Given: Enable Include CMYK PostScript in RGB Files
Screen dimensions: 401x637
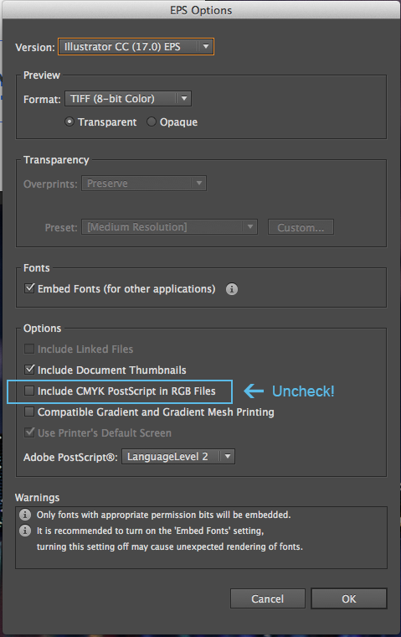Looking at the screenshot, I should [x=29, y=391].
